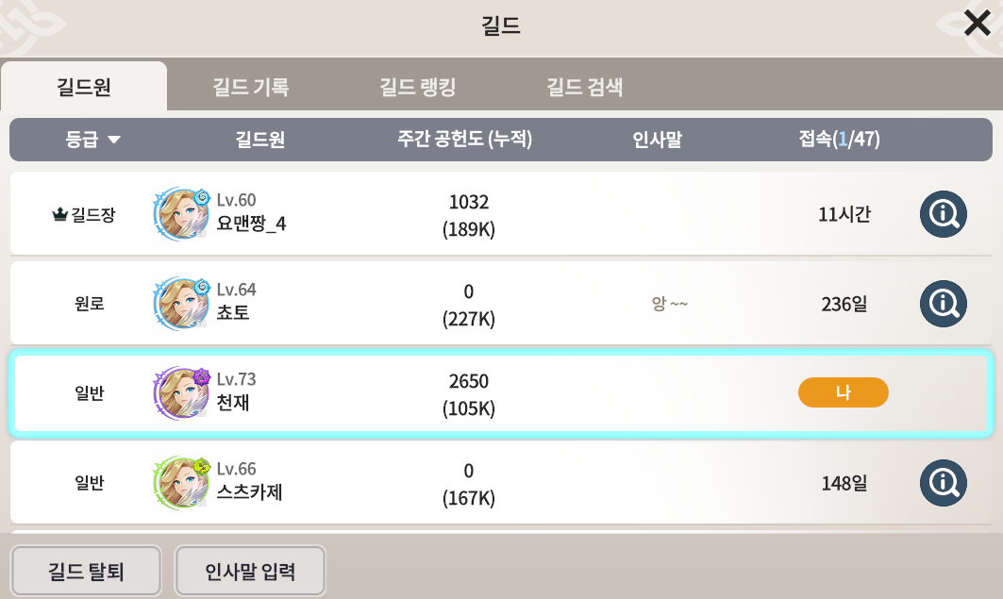Open member details for 요맨짱_4

click(941, 214)
